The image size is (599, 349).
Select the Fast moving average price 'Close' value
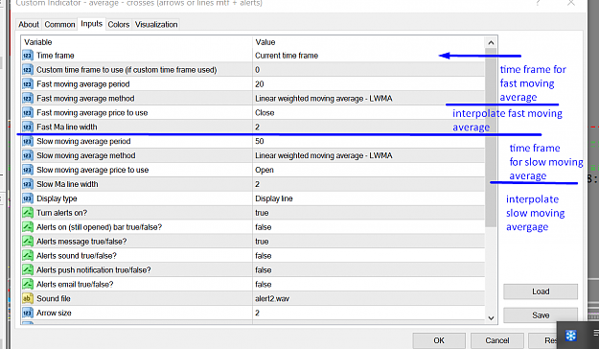pos(265,113)
